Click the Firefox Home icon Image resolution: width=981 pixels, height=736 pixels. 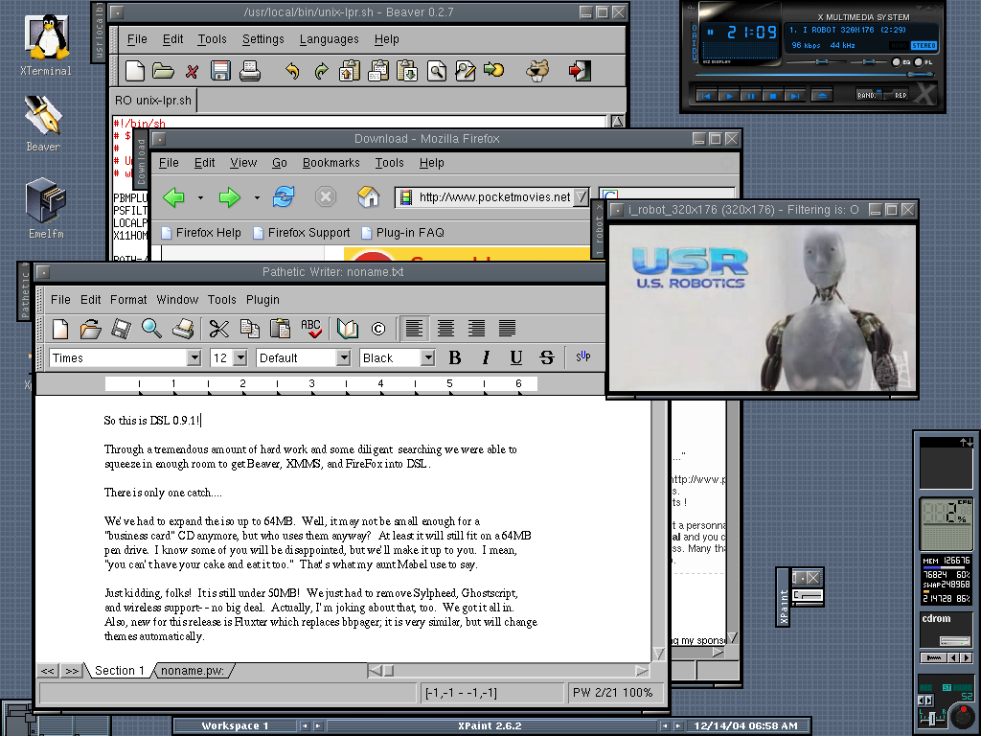click(x=368, y=197)
